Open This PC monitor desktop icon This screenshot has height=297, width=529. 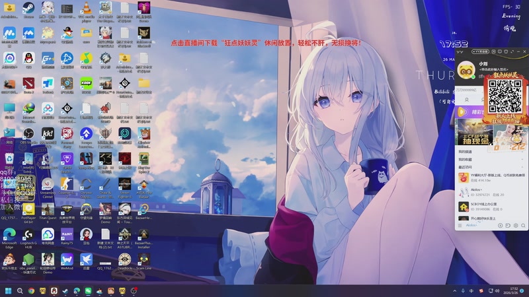[x=9, y=110]
